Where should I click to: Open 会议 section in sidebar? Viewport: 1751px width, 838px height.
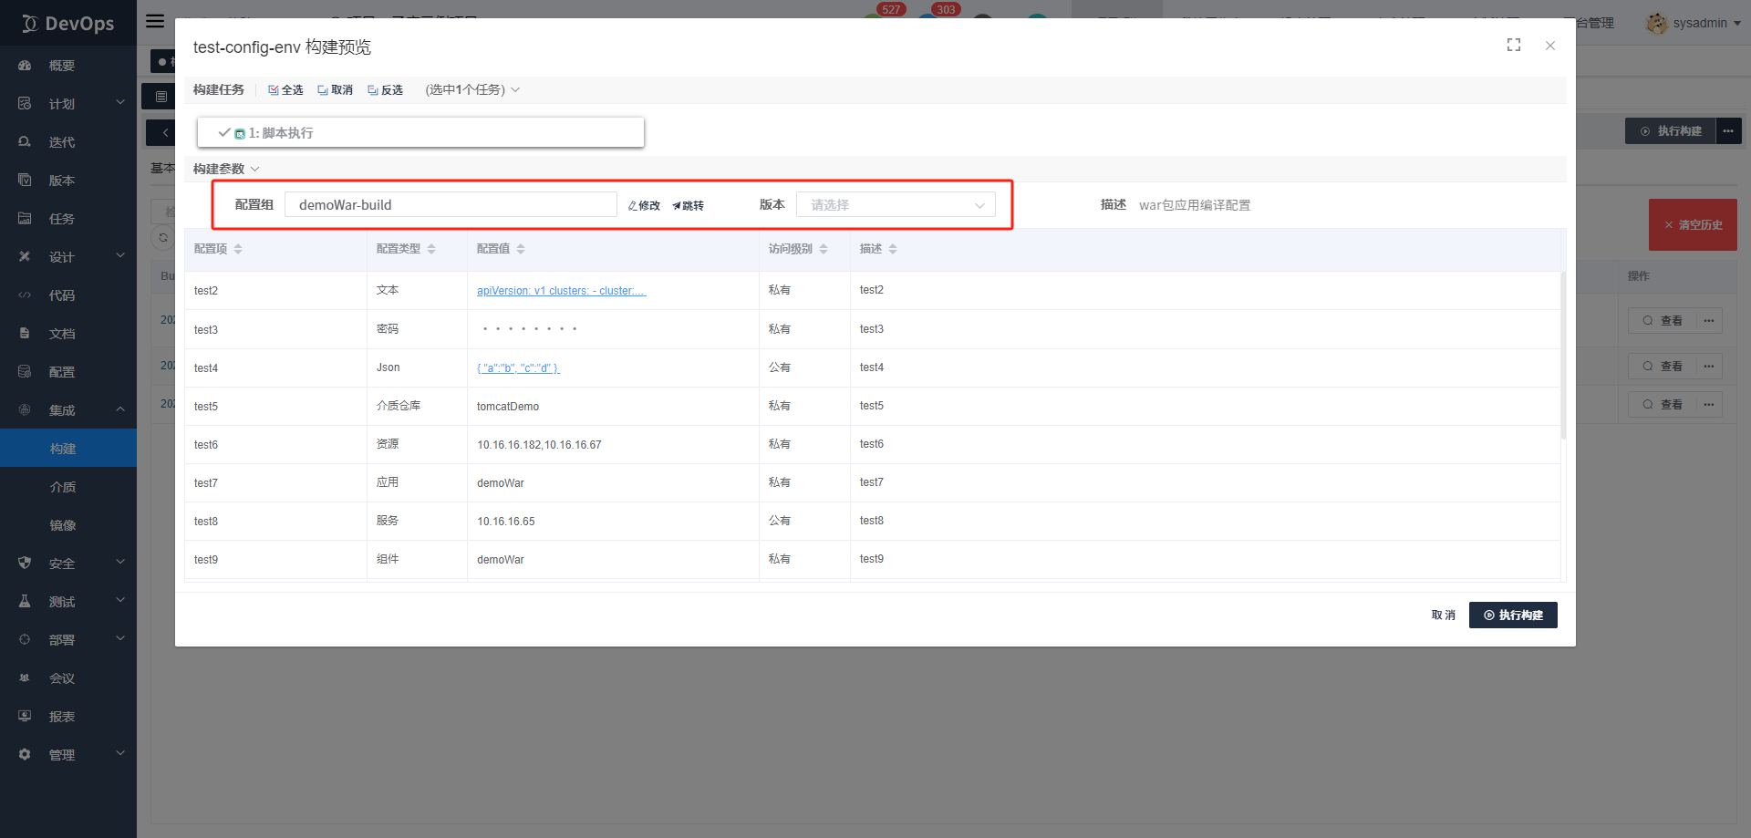click(x=62, y=678)
